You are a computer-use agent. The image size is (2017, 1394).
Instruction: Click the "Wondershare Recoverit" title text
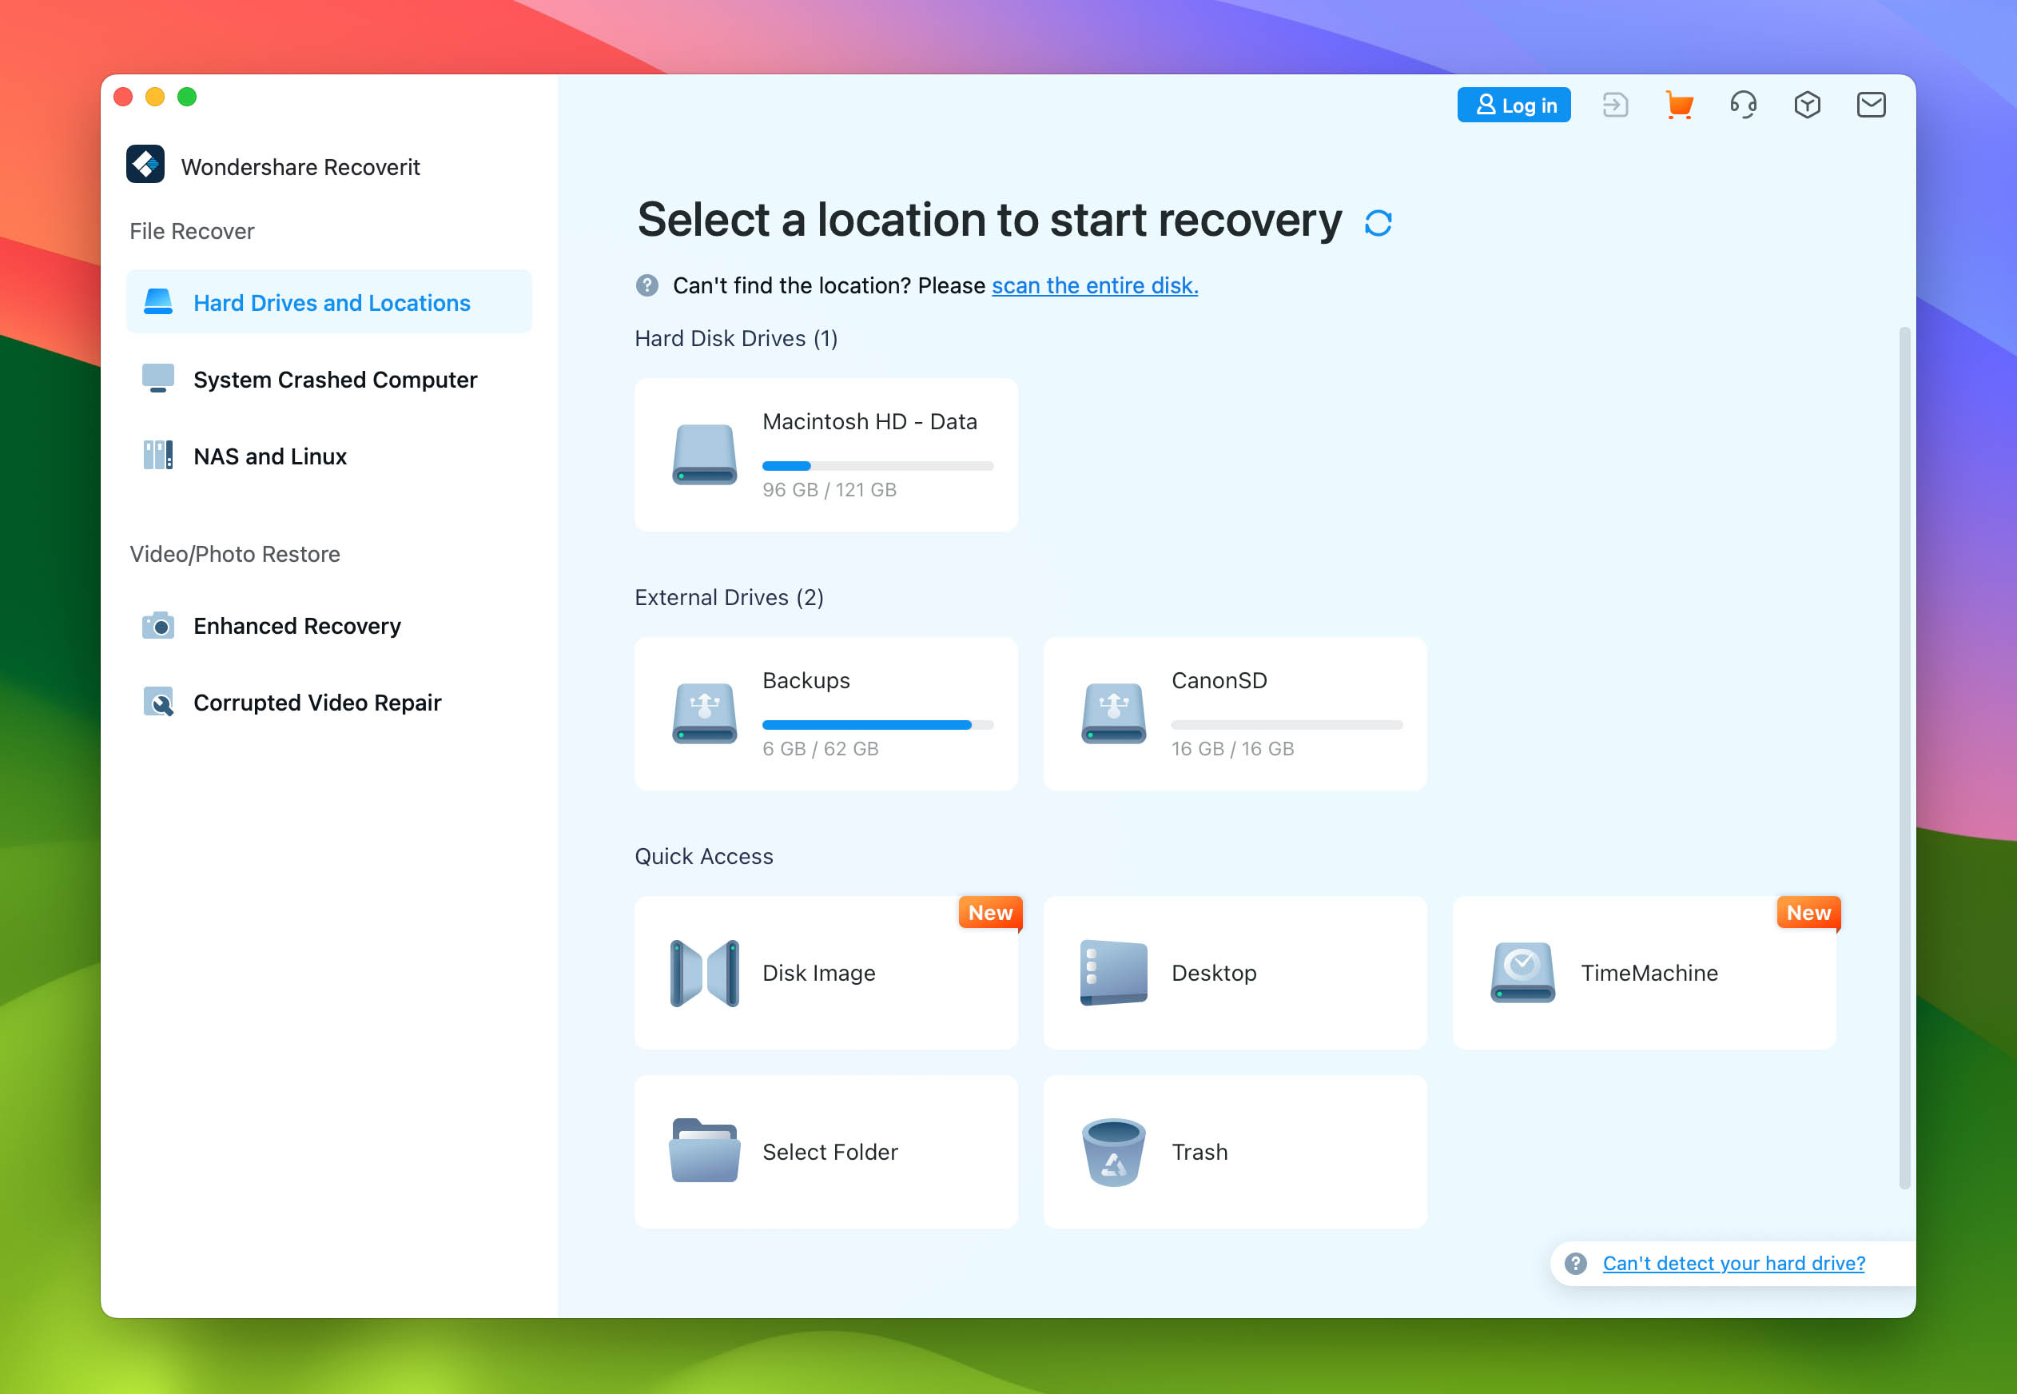coord(300,166)
